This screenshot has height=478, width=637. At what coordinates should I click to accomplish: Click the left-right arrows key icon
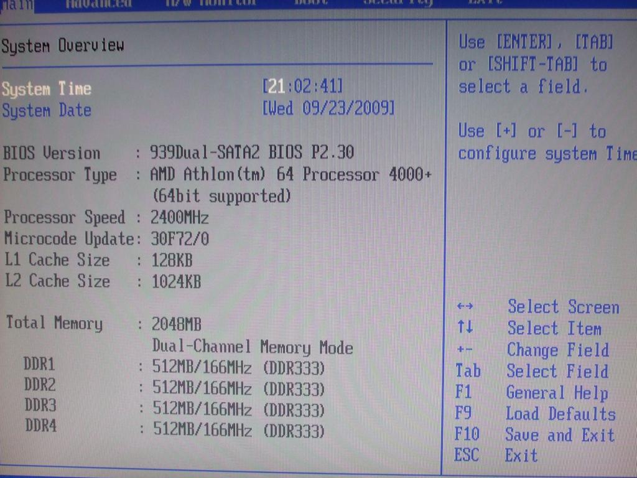465,306
